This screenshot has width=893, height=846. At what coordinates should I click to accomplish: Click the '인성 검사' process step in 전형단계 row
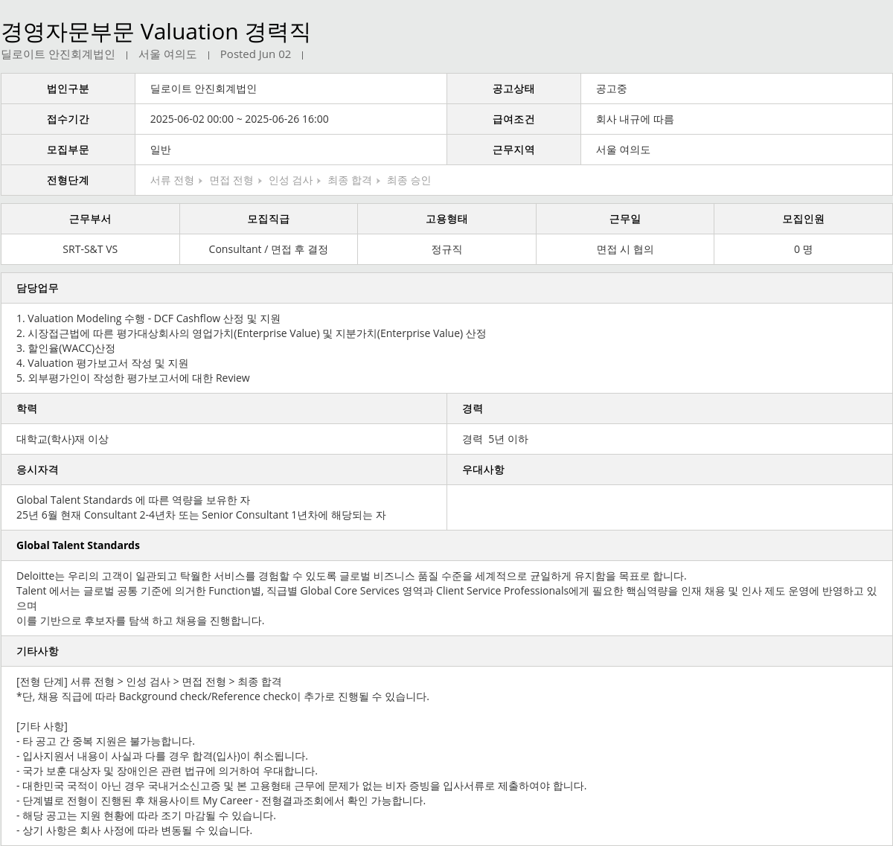(290, 180)
